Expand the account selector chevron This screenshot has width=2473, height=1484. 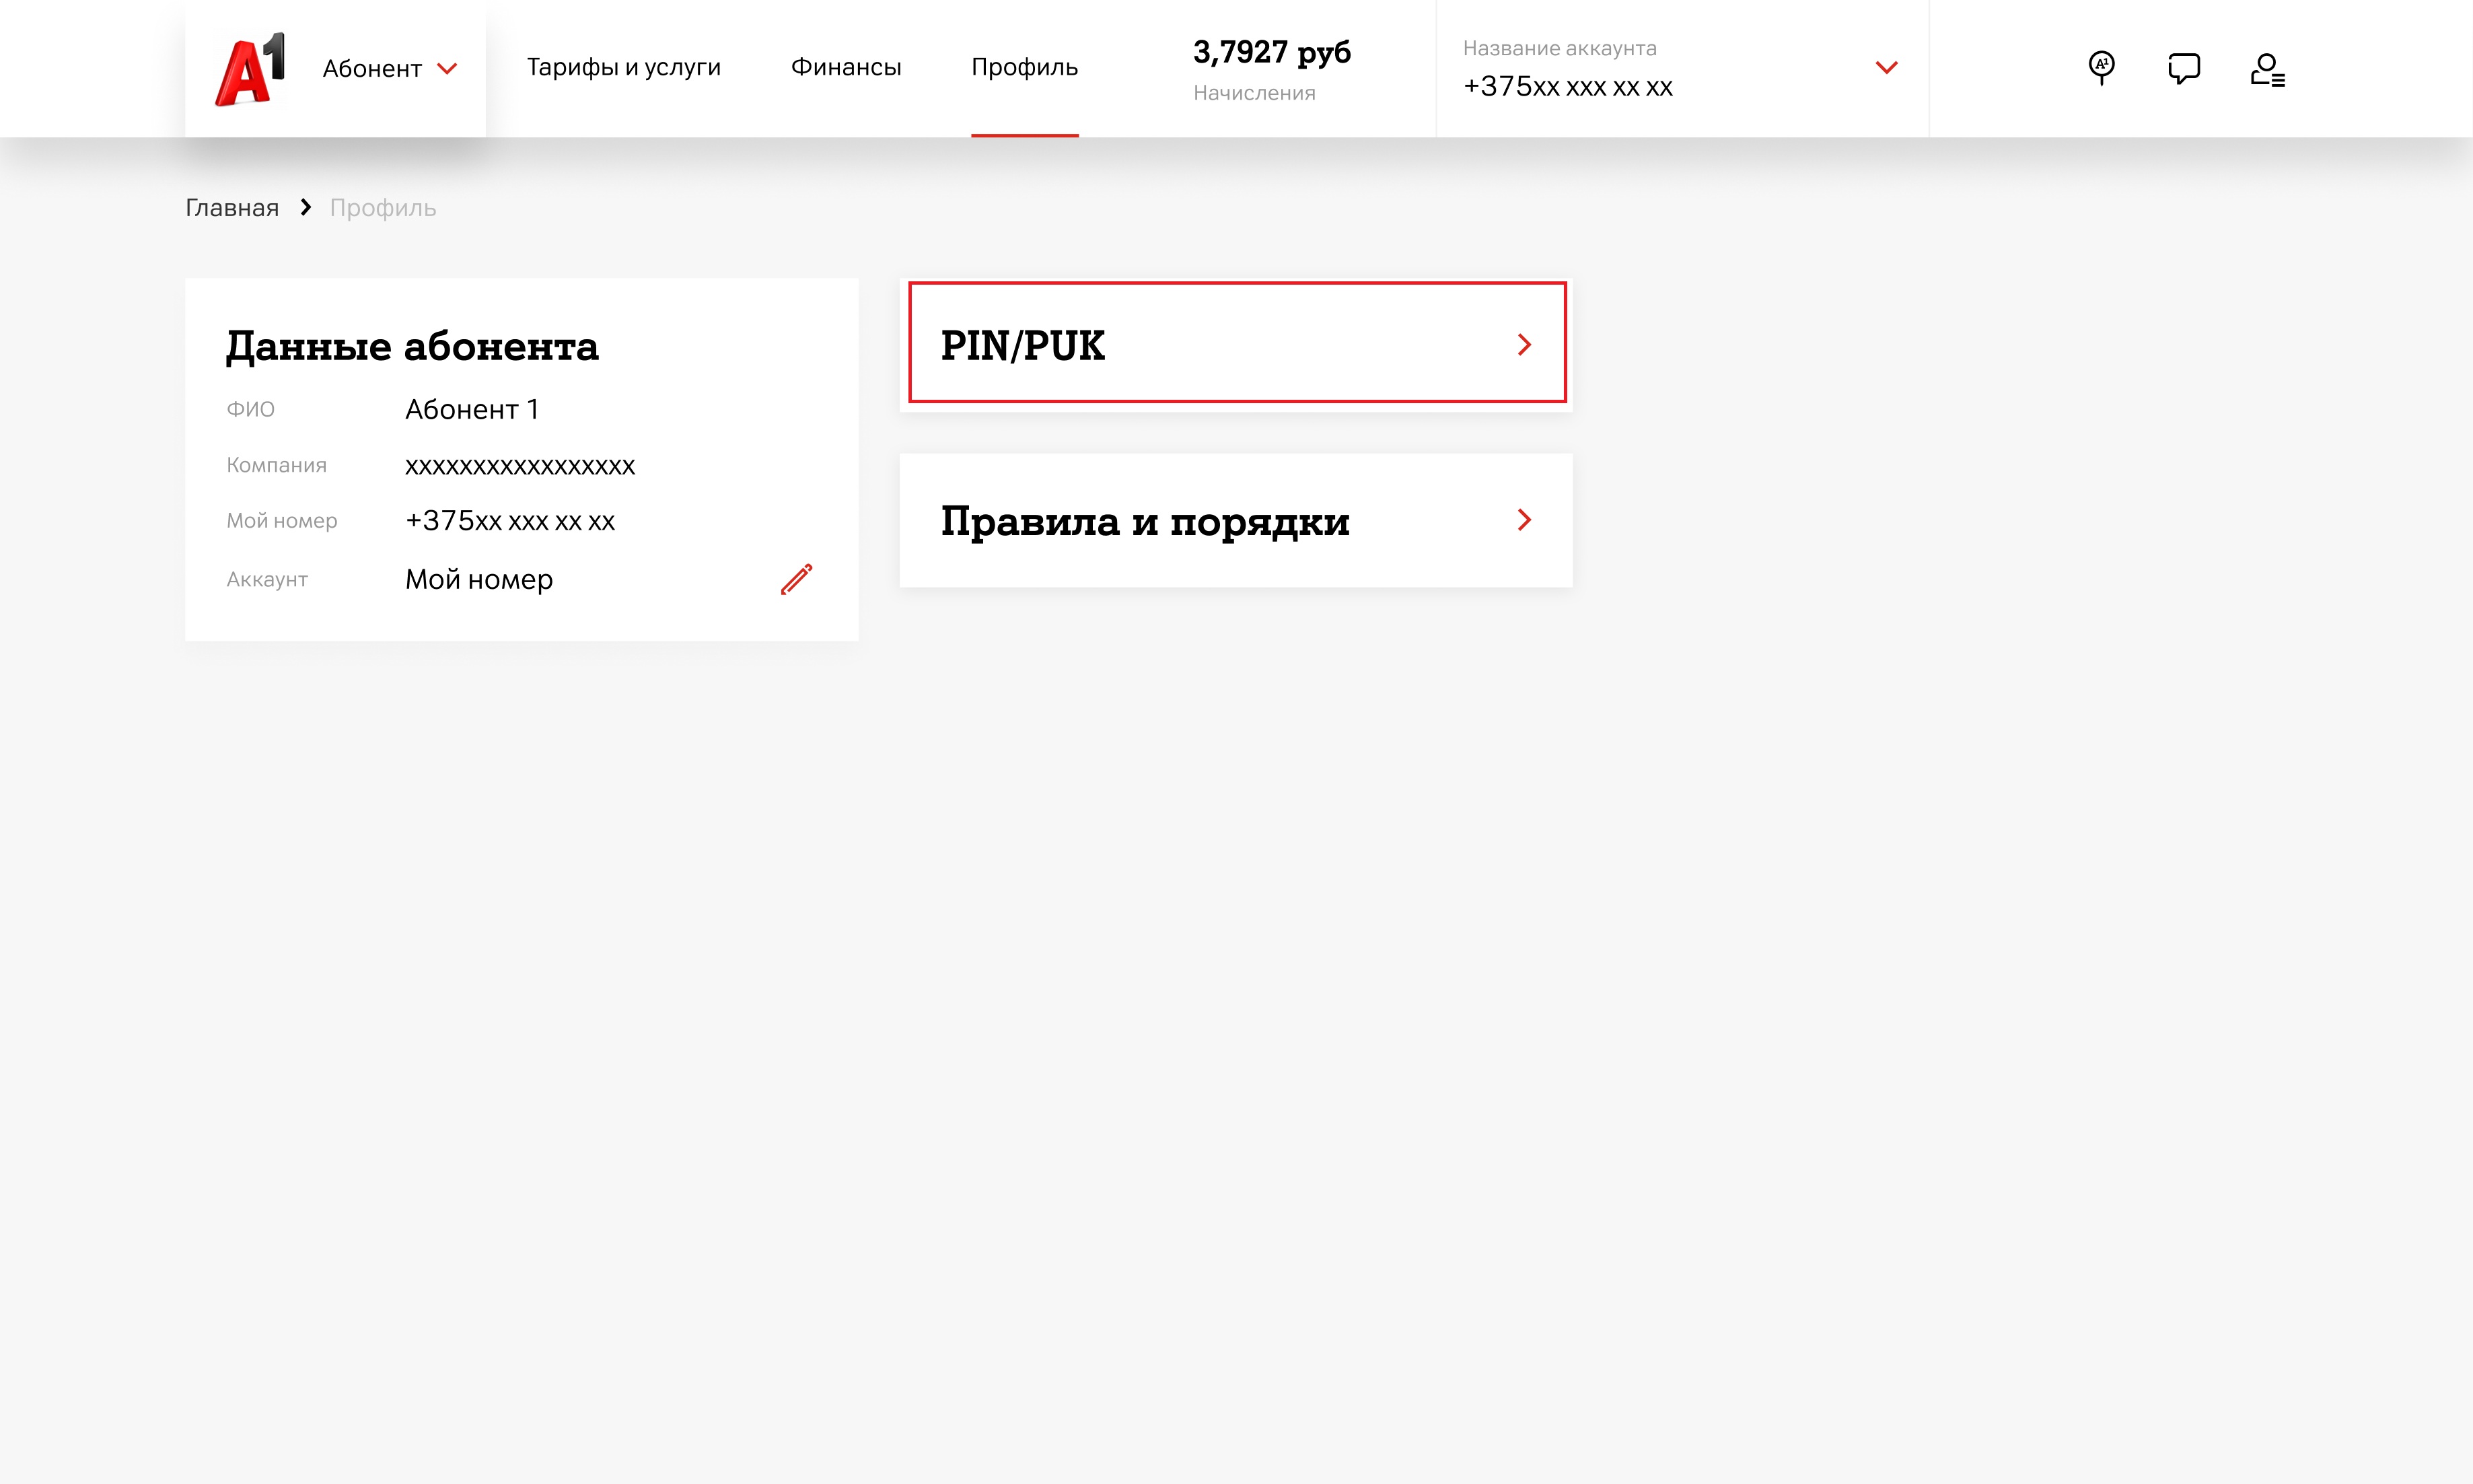point(1886,68)
